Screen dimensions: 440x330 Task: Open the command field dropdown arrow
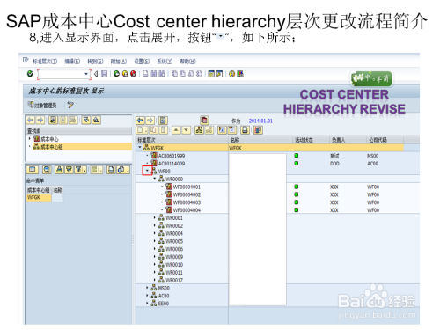86,74
